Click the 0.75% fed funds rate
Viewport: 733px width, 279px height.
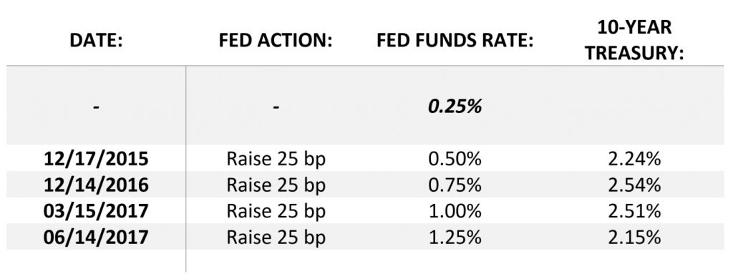coord(455,185)
